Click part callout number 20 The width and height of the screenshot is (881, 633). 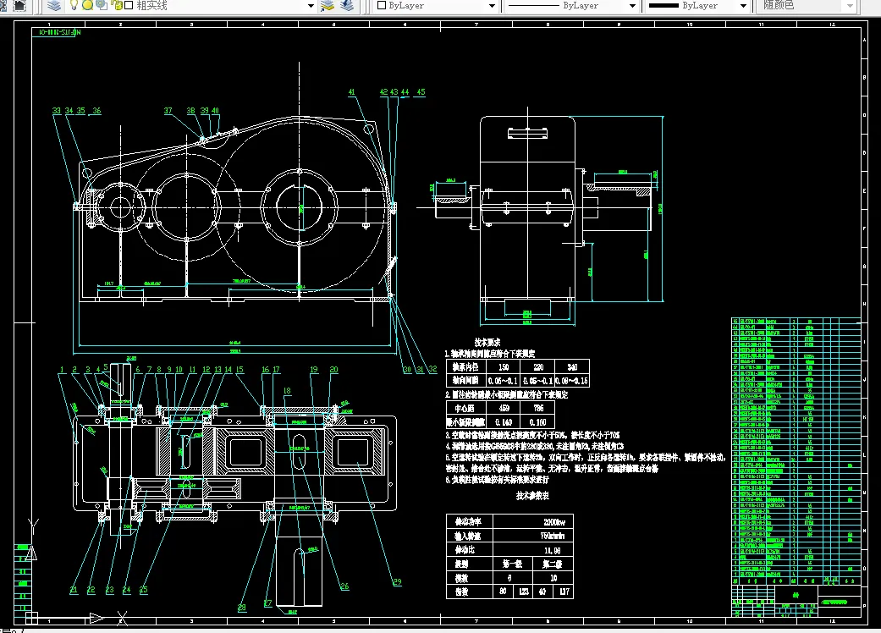(x=333, y=370)
